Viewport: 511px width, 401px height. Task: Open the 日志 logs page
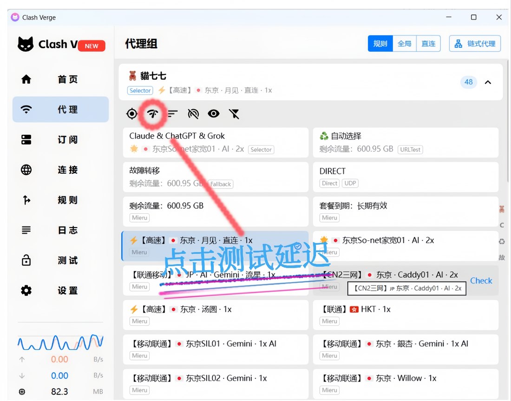point(60,230)
